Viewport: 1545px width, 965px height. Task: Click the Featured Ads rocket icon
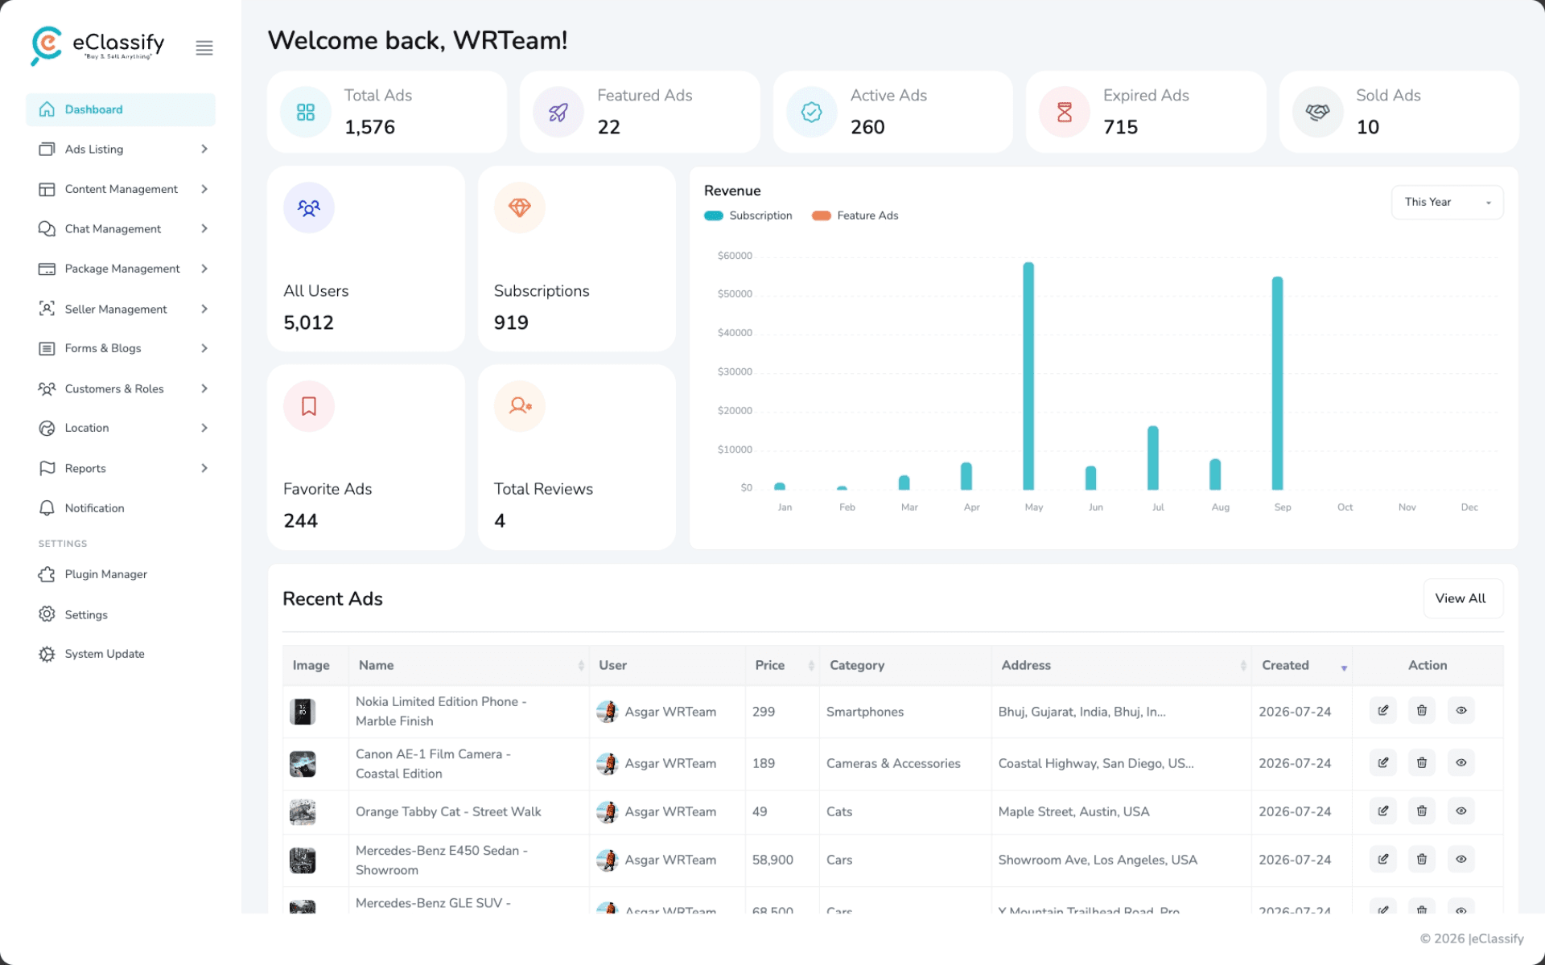(558, 113)
